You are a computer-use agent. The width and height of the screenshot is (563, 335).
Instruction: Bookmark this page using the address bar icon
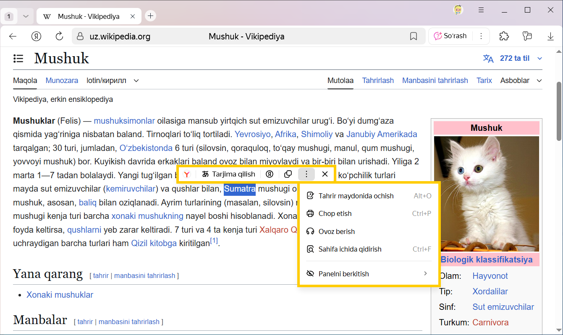coord(414,36)
